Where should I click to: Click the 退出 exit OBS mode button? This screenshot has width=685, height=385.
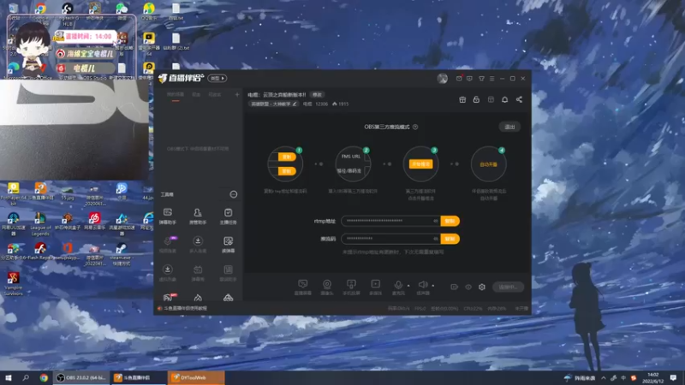509,127
